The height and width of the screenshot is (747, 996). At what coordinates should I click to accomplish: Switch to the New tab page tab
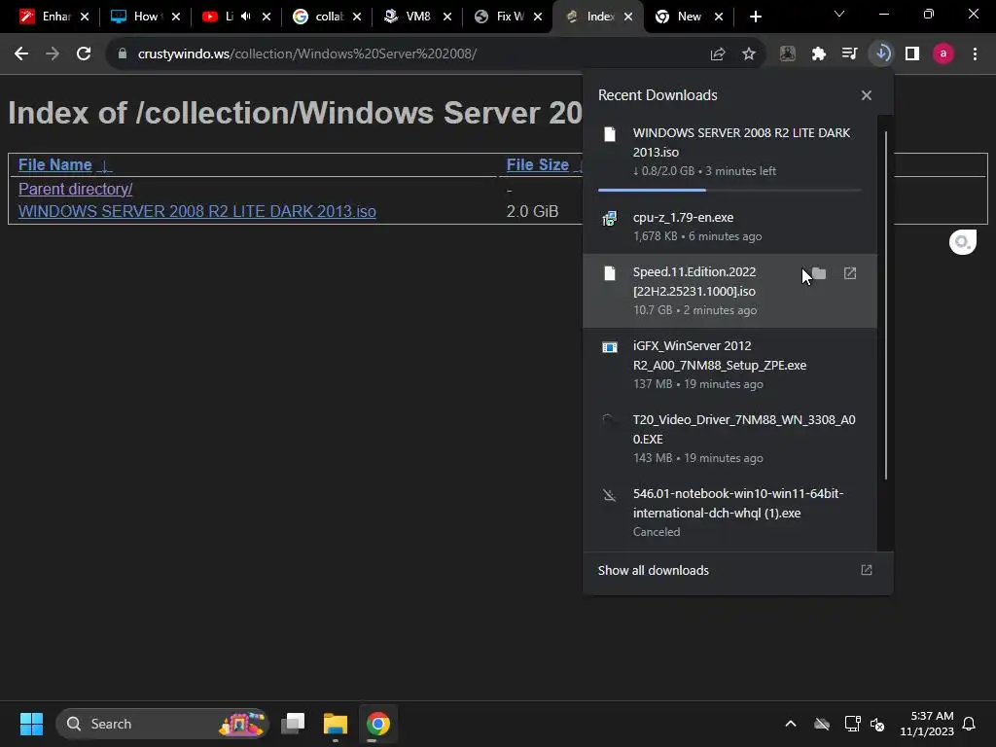point(689,17)
